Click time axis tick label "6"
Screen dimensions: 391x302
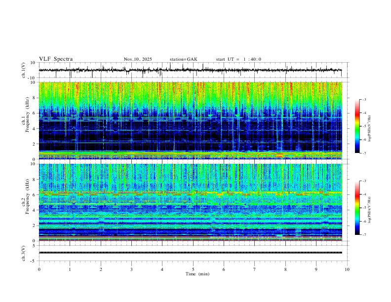(224, 269)
